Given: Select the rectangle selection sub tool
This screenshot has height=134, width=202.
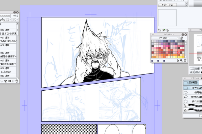Looking at the screenshot, I should 193,88.
